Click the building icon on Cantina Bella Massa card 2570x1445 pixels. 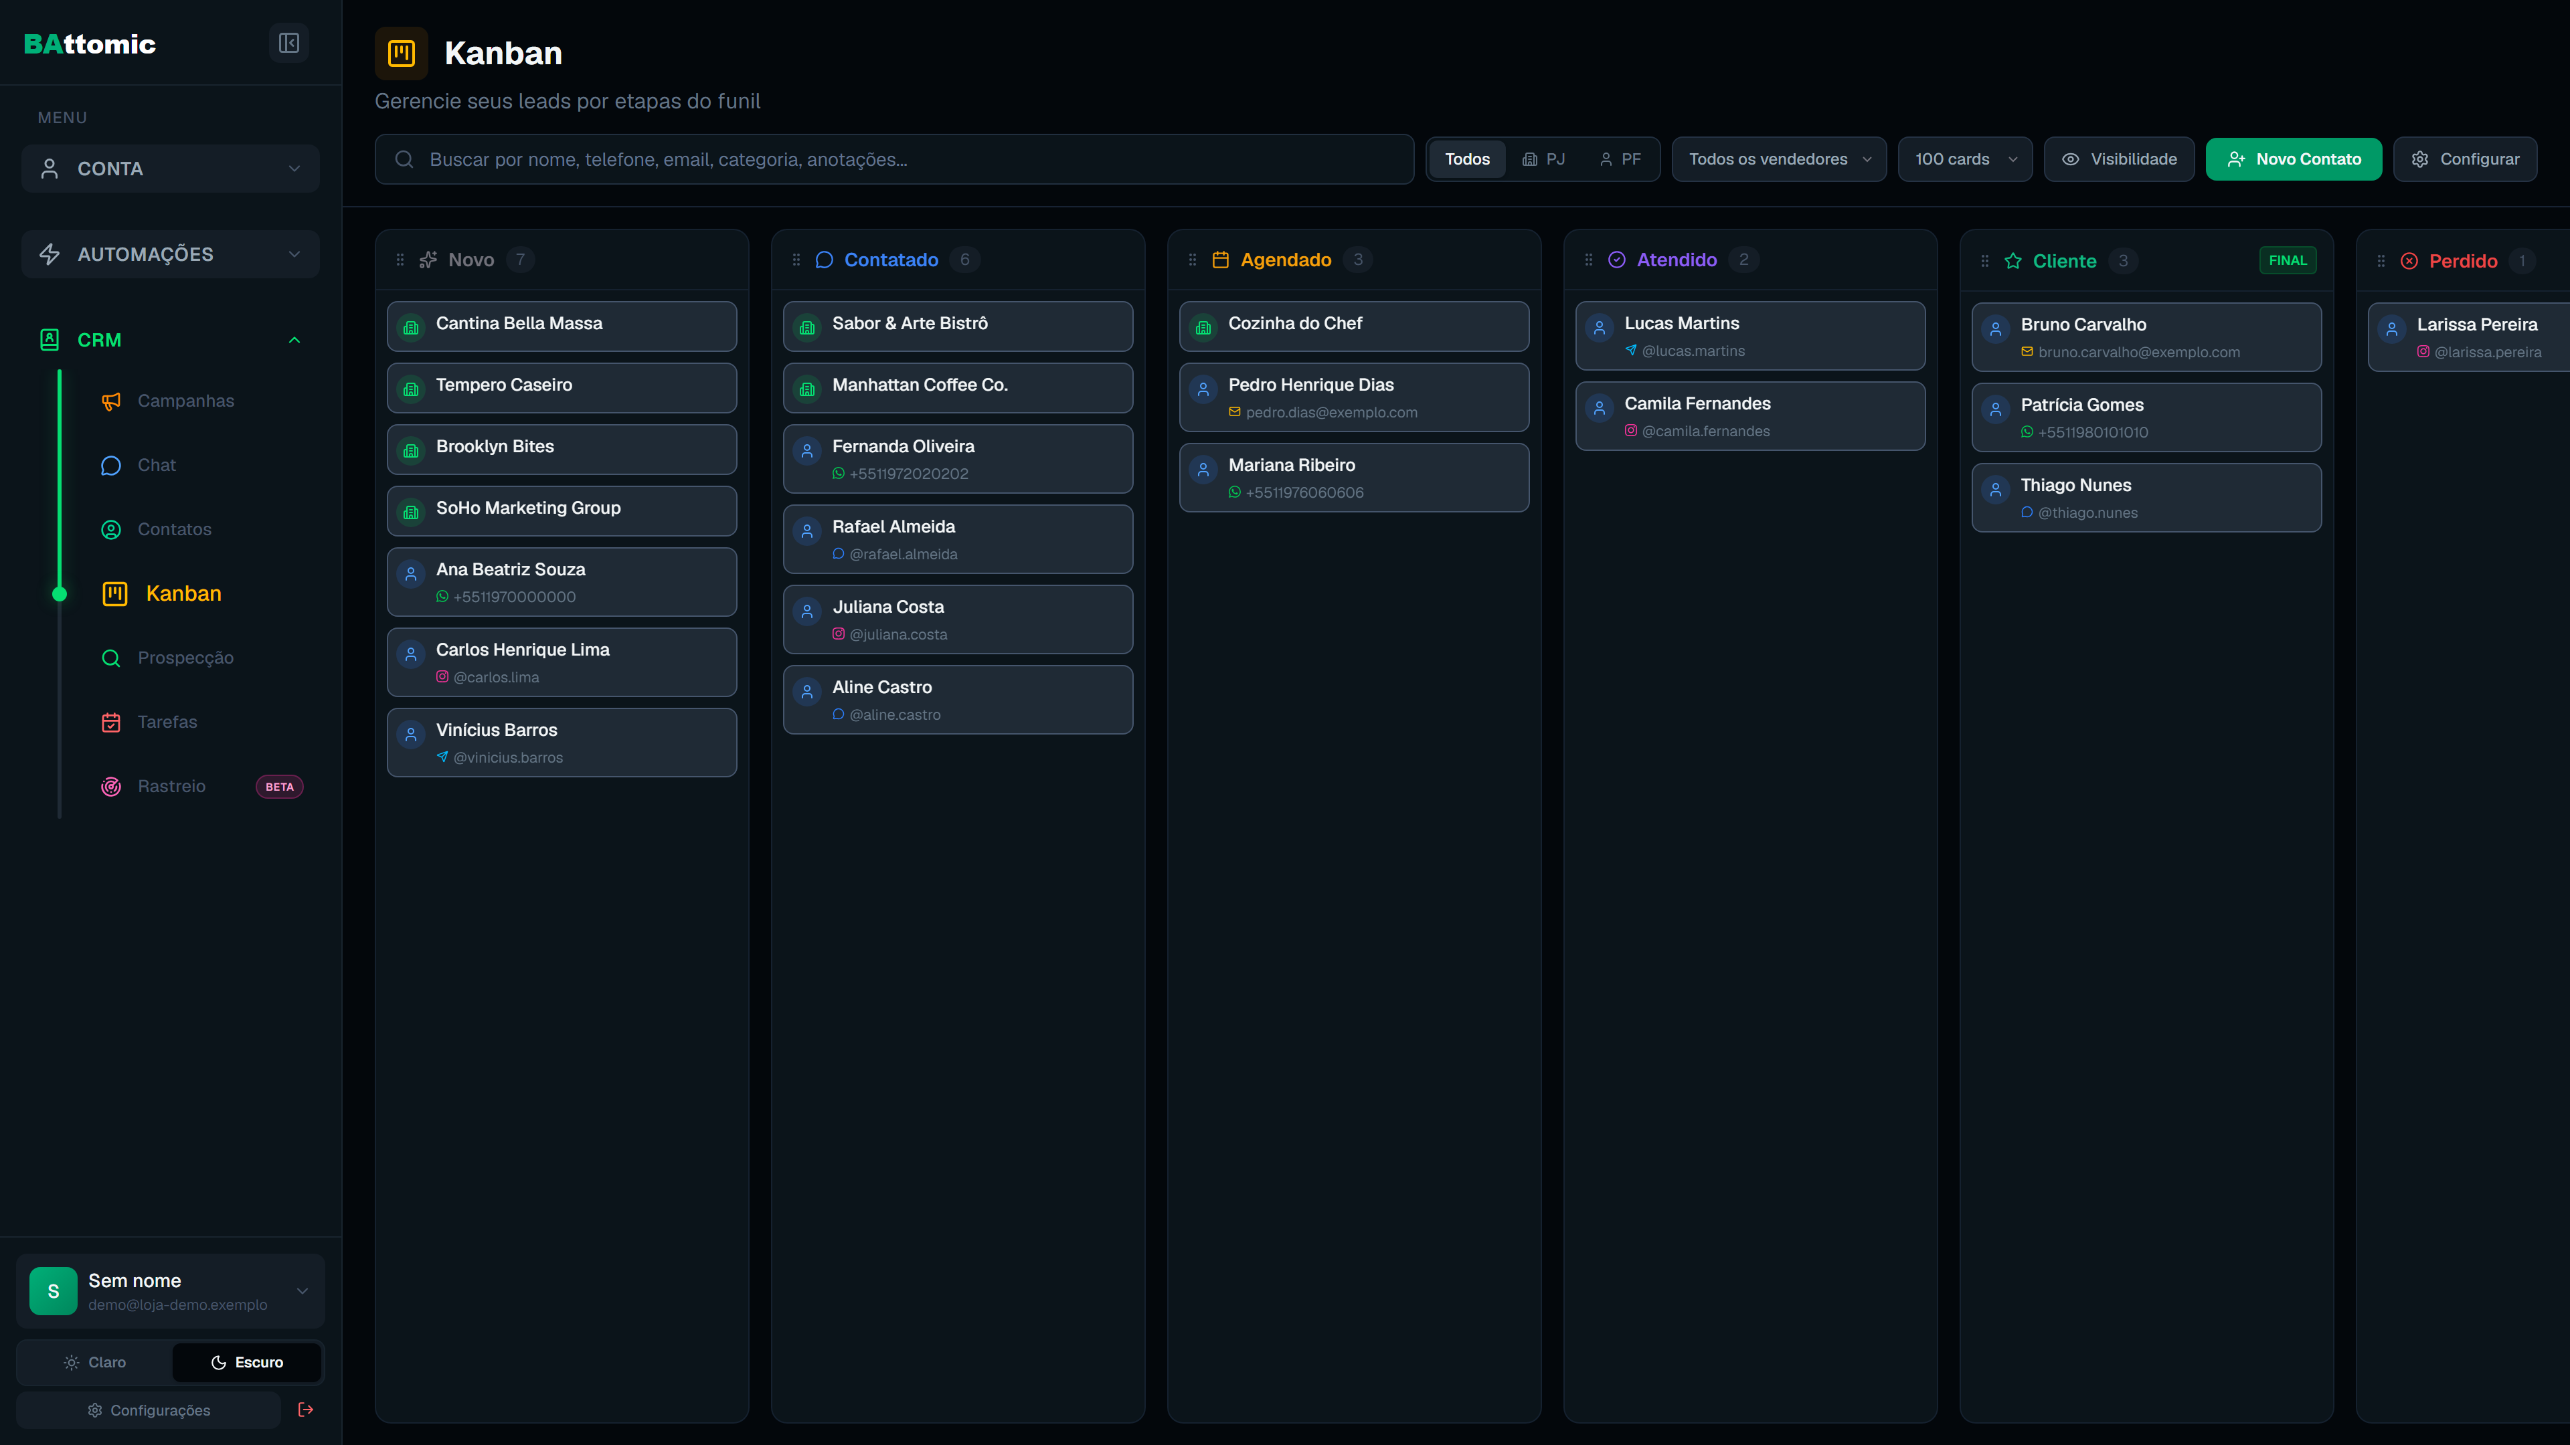point(411,327)
